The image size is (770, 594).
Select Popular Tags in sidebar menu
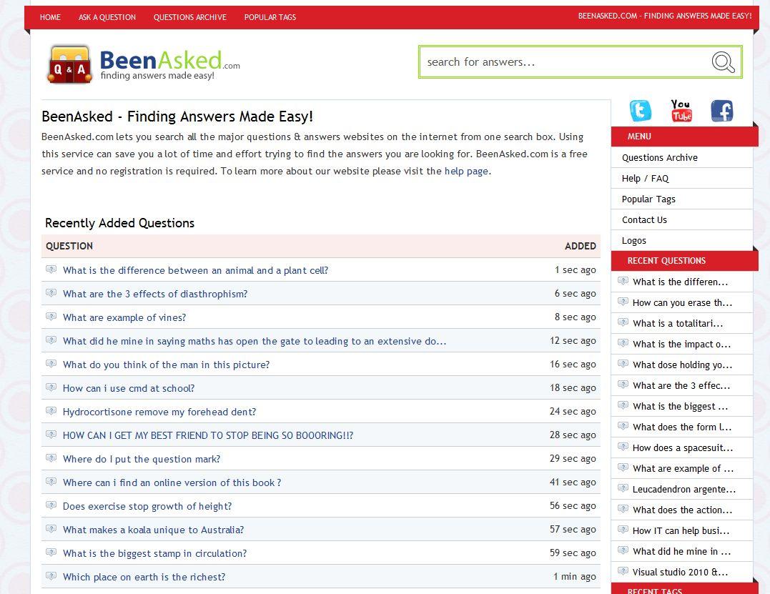(x=648, y=199)
